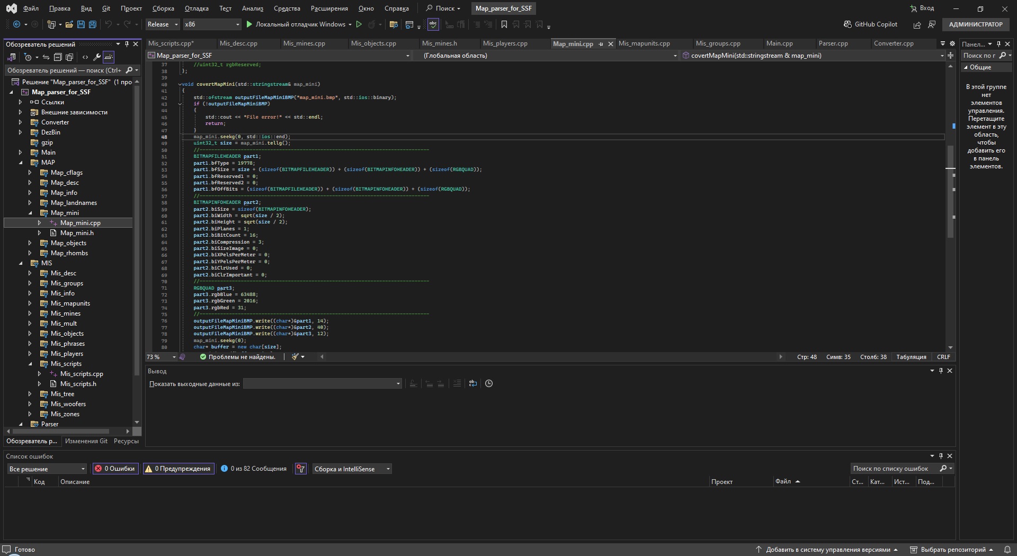
Task: Click the bookmark icon in toolbar
Action: [x=504, y=24]
